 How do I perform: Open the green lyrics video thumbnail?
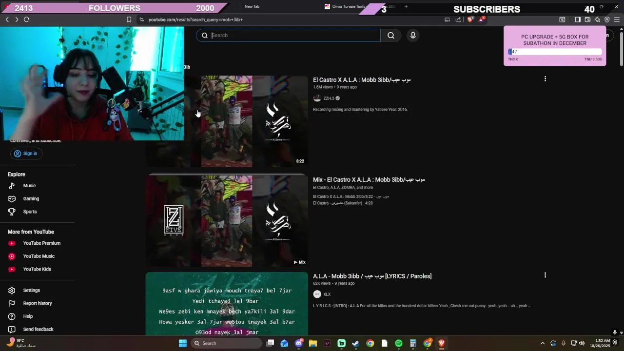pyautogui.click(x=227, y=304)
